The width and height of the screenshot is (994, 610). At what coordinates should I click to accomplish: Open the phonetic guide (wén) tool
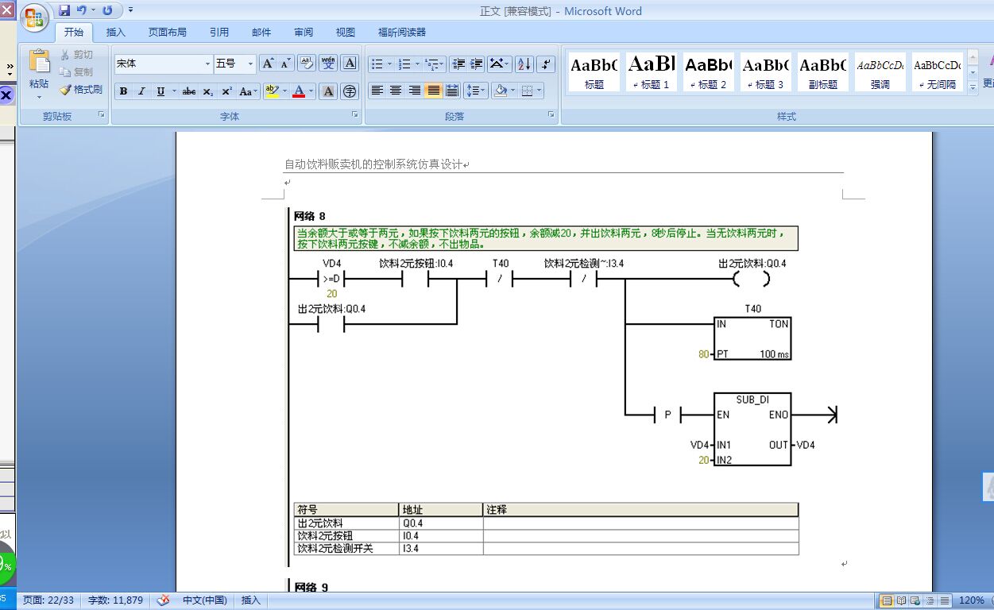328,64
